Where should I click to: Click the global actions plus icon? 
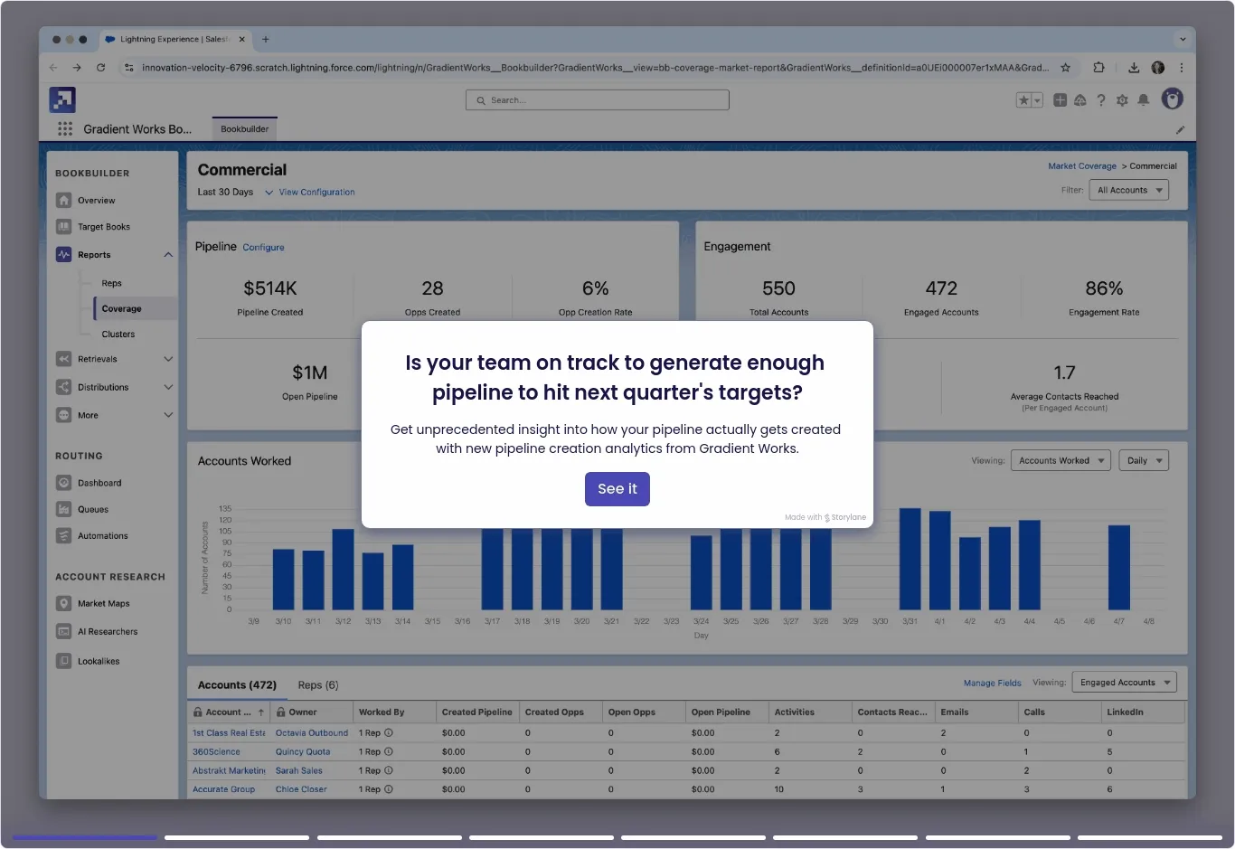(1060, 100)
